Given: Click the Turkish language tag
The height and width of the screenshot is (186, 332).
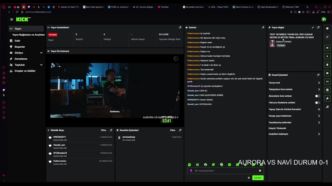Looking at the screenshot, I should 281,45.
